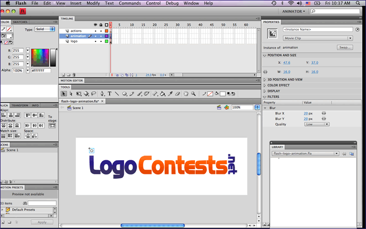The image size is (366, 229).
Task: Expand the 3D Position and View section
Action: 265,80
